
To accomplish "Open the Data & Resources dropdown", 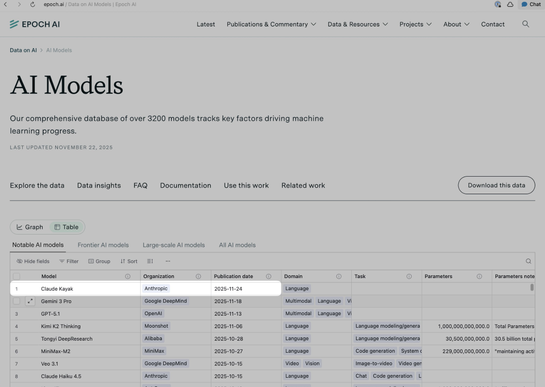I will point(357,24).
